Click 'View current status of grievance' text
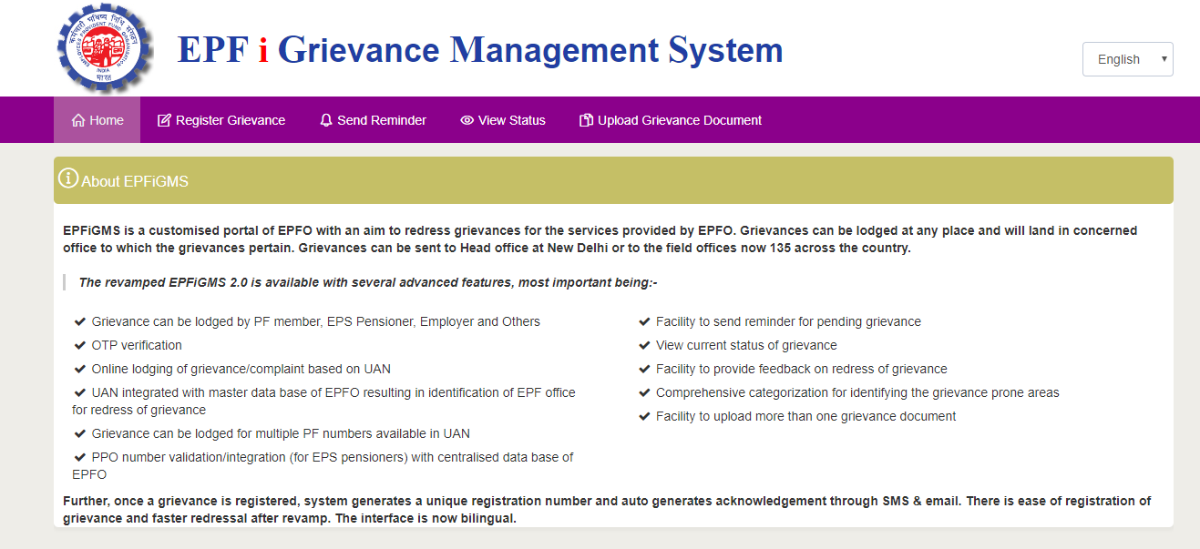 746,345
